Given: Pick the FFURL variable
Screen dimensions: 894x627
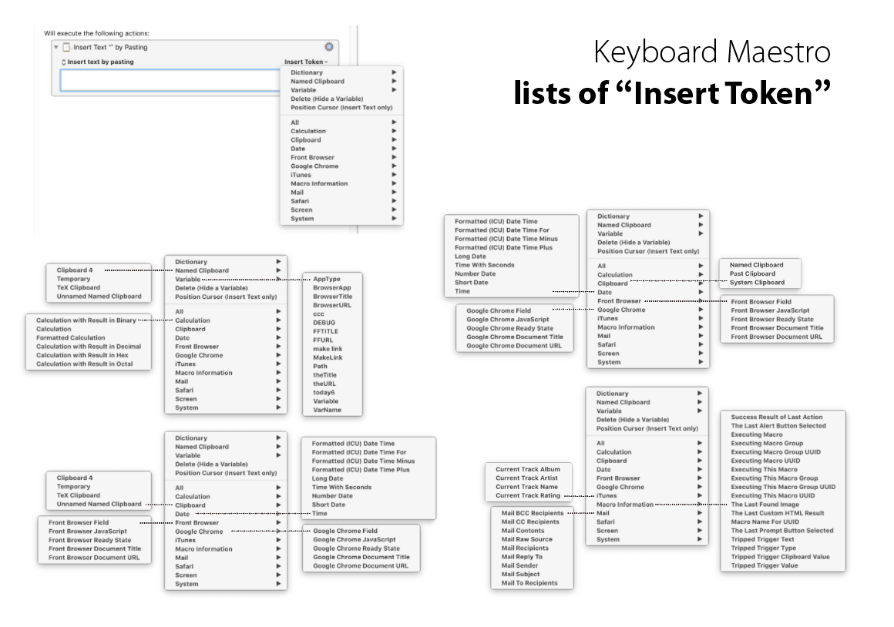Looking at the screenshot, I should click(x=323, y=340).
